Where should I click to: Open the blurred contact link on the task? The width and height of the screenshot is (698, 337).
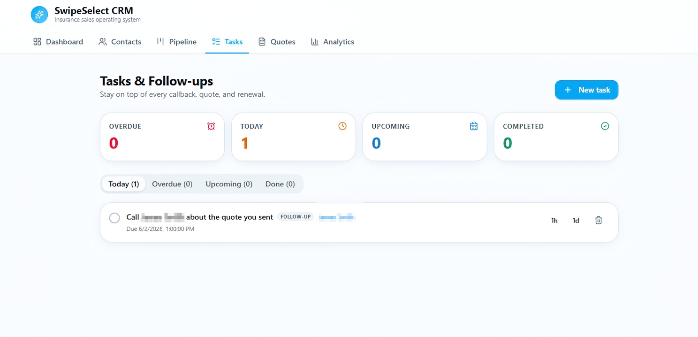pos(337,217)
